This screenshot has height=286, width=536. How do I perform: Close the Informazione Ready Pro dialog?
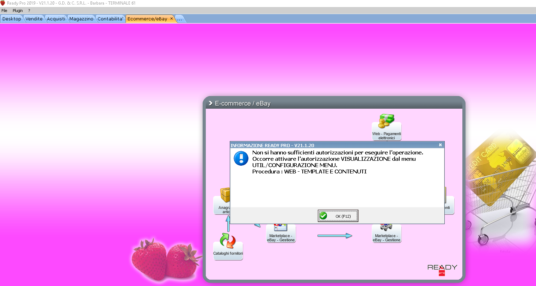(440, 145)
